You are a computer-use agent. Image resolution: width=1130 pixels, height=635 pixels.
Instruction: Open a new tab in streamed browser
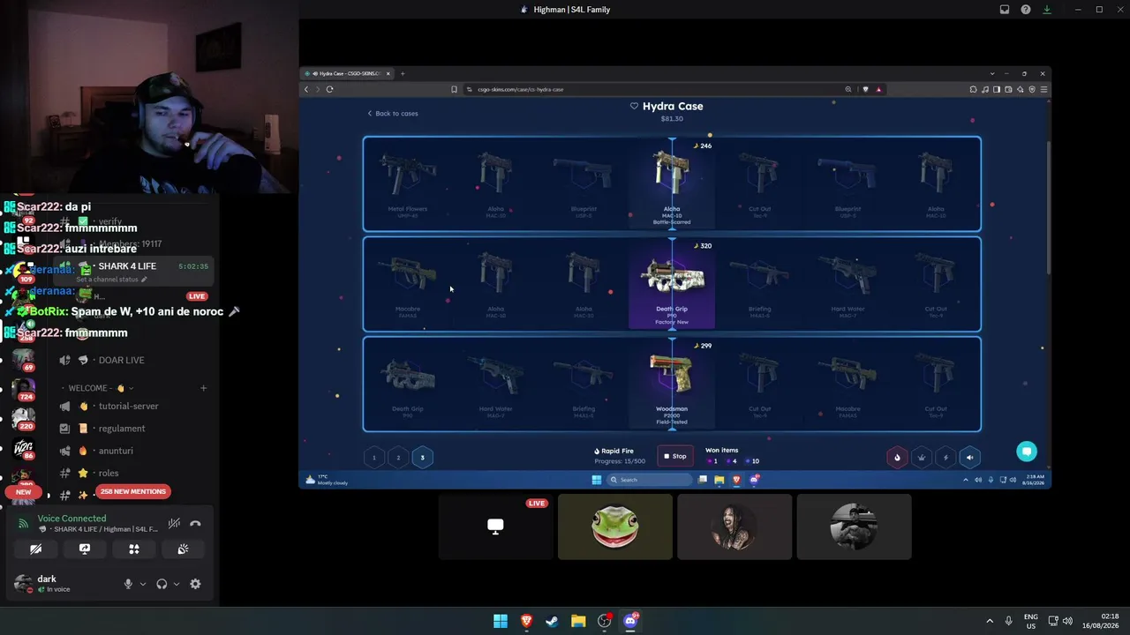403,74
